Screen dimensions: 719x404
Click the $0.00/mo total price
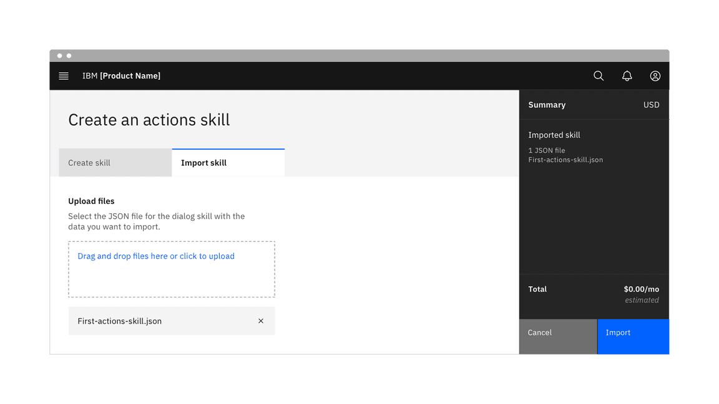[641, 289]
